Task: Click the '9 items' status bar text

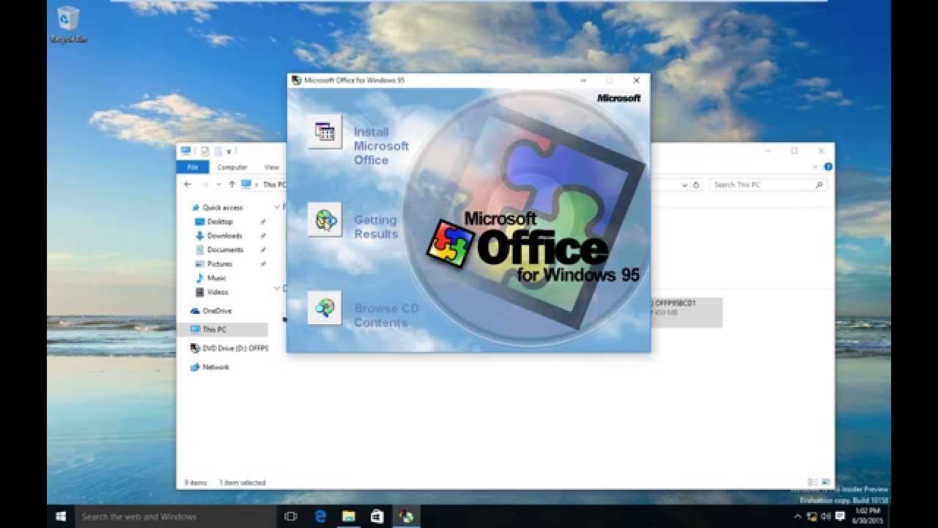Action: [x=194, y=483]
